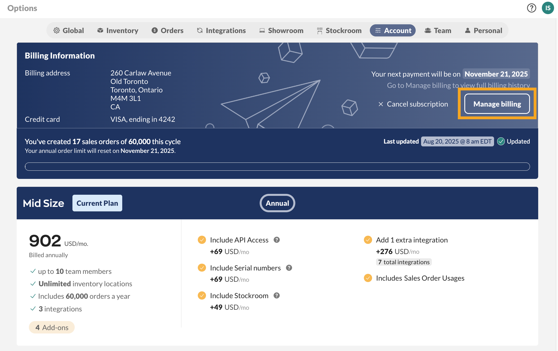Click the sales order usage progress bar

277,166
